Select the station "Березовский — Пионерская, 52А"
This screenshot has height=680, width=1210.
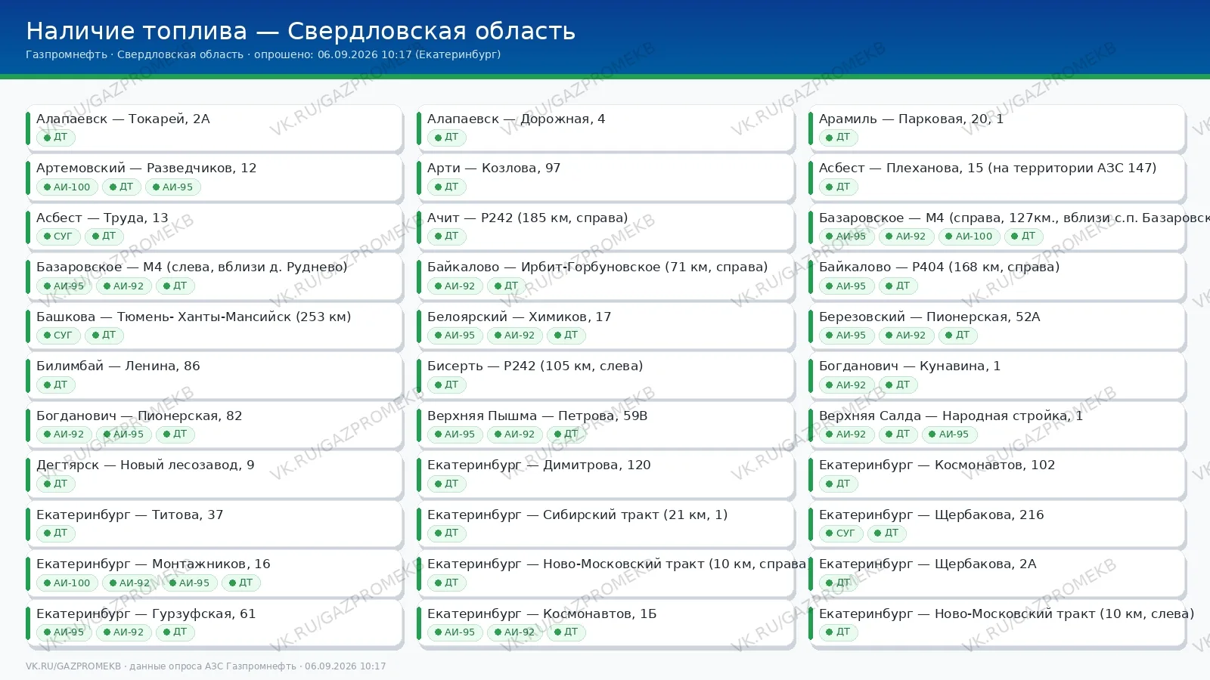(997, 326)
